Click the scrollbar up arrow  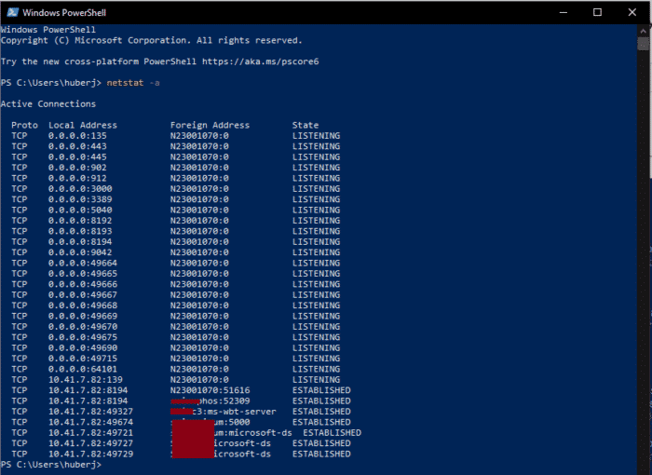click(644, 31)
